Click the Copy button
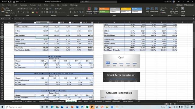Viewport: 195px width, 109px height. 8,11
